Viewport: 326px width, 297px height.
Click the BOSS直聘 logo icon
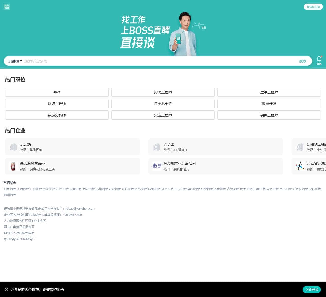point(7,7)
